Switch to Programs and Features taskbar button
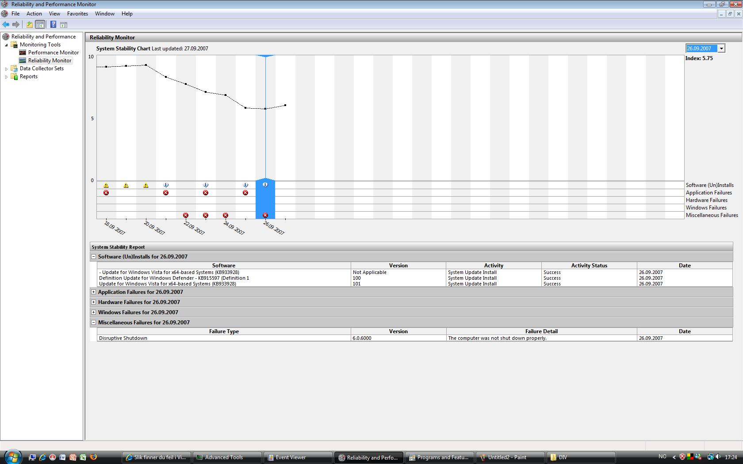 tap(439, 457)
